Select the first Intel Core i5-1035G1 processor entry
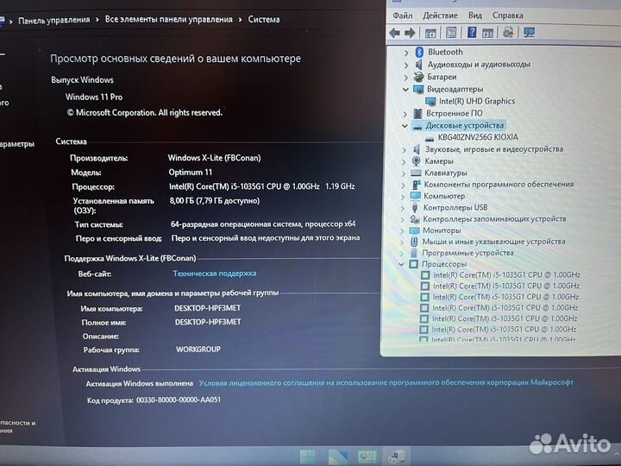Image resolution: width=621 pixels, height=466 pixels. point(506,274)
